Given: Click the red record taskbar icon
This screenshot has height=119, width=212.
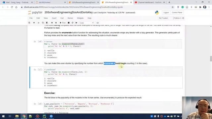Looking at the screenshot, I should tap(37, 116).
